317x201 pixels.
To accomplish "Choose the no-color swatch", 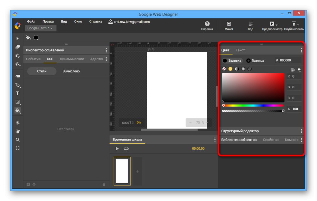I will (x=224, y=69).
